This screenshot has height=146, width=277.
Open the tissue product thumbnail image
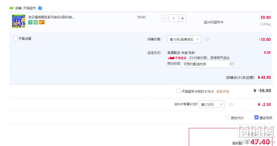[x=19, y=21]
